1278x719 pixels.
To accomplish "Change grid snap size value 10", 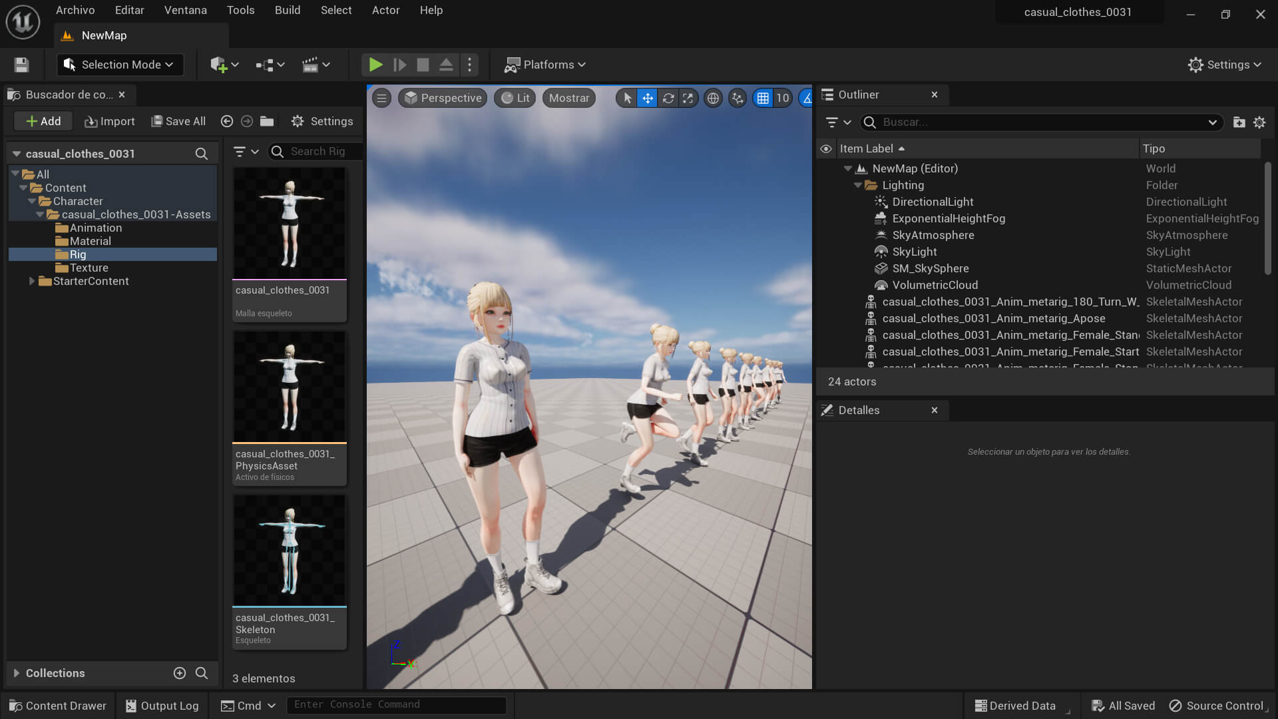I will tap(783, 99).
